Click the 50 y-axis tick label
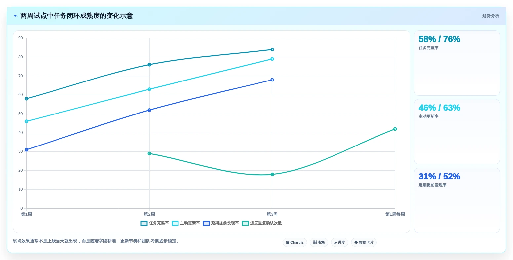This screenshot has height=260, width=513. (x=21, y=114)
